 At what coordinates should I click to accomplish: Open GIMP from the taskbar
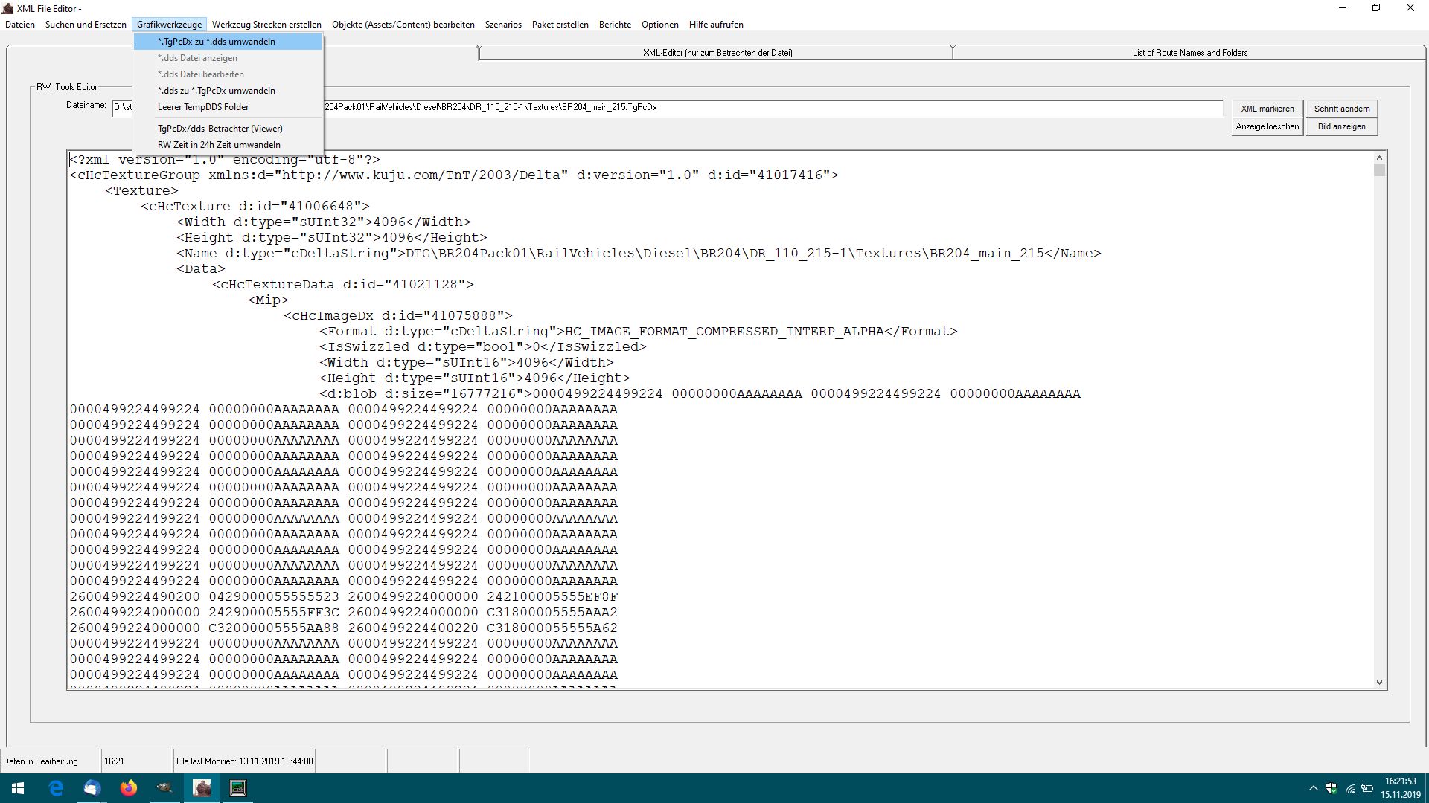(x=164, y=787)
